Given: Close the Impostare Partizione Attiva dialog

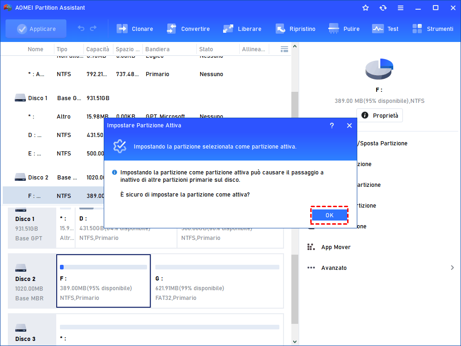Looking at the screenshot, I should [349, 125].
